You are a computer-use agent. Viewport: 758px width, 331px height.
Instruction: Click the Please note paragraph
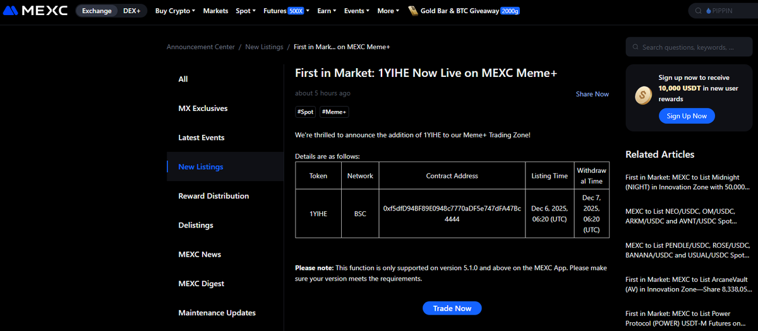[451, 273]
